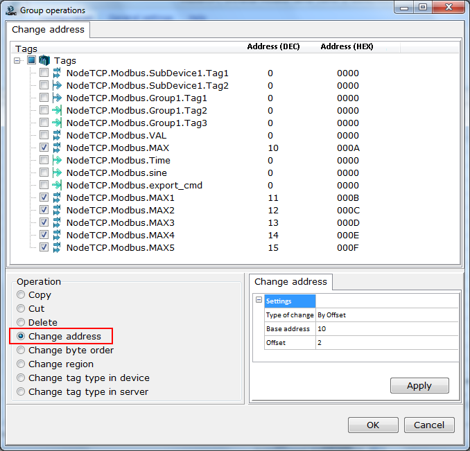Click icon of NodeTCP.Modbus.Group1.Tag1

point(57,98)
